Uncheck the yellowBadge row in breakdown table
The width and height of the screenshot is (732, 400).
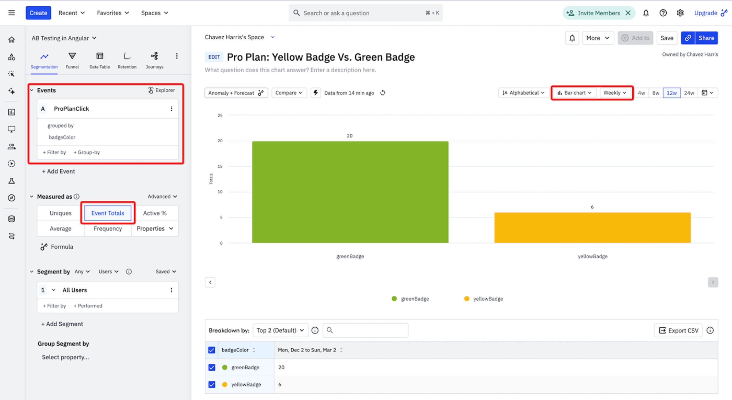tap(212, 384)
